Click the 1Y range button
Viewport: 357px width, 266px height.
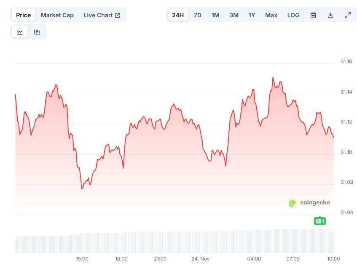click(x=252, y=15)
